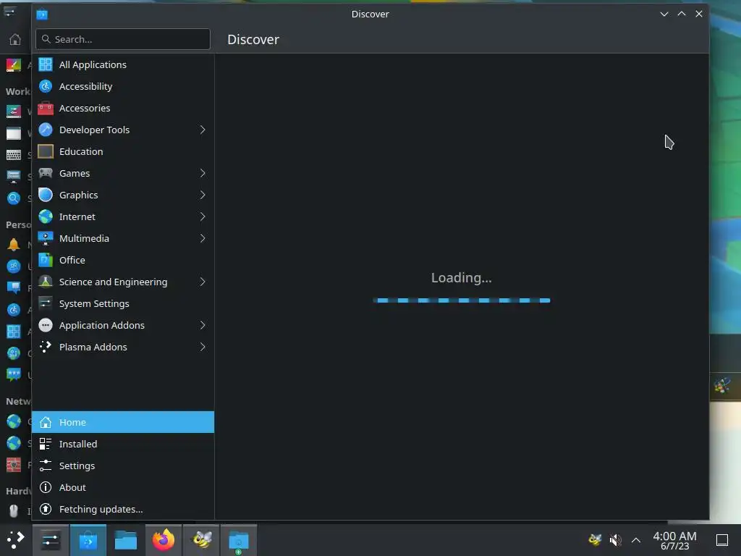The image size is (741, 556).
Task: Browse the Accessories category
Action: pos(123,108)
